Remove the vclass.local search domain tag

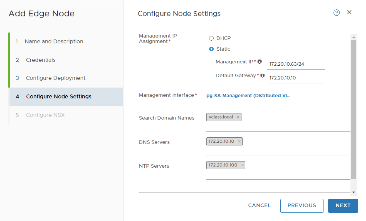(238, 117)
